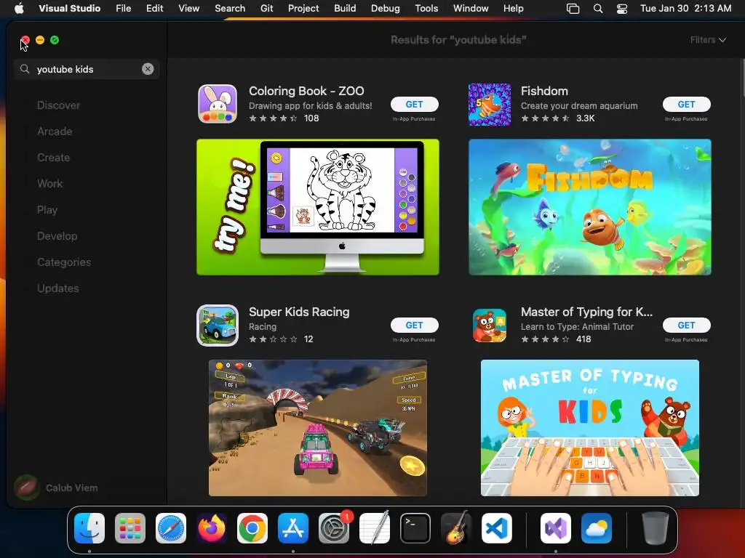Open the Coloring Book - ZOO app icon

click(218, 104)
